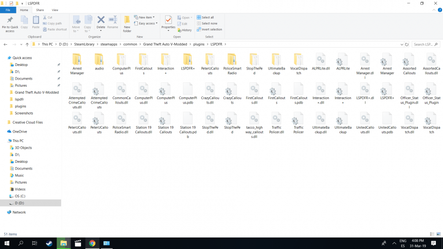Viewport: 443px width, 249px height.
Task: Switch to Large icons view layout
Action: (439, 234)
